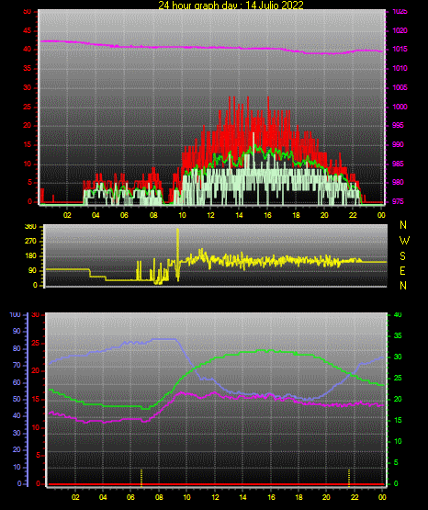This screenshot has width=428, height=510.
Task: Click 980 on the magenta pressure axis
Action: 398,182
